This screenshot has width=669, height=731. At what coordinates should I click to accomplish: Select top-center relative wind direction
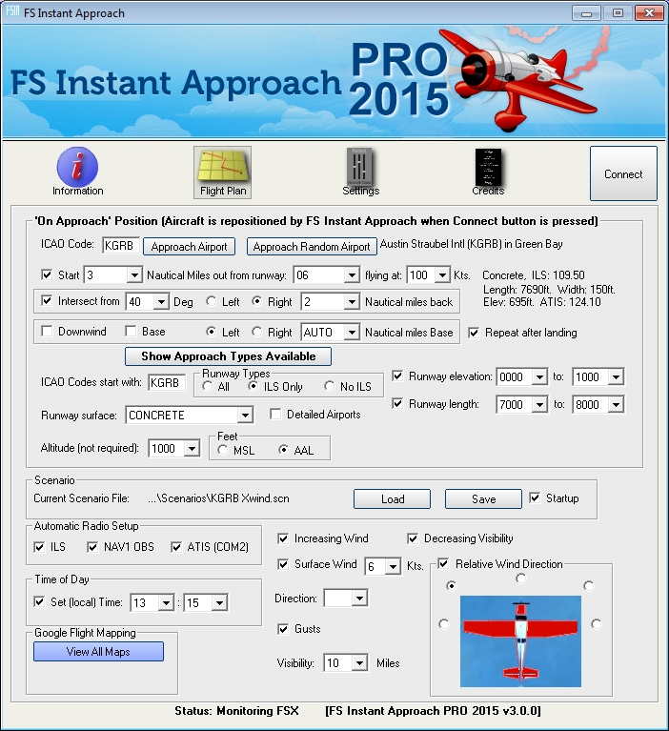coord(520,579)
